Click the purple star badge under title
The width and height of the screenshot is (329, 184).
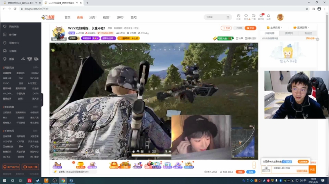pyautogui.click(x=90, y=38)
